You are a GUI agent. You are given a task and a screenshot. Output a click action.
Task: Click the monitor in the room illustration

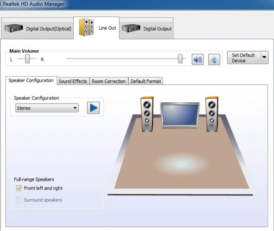tap(180, 115)
